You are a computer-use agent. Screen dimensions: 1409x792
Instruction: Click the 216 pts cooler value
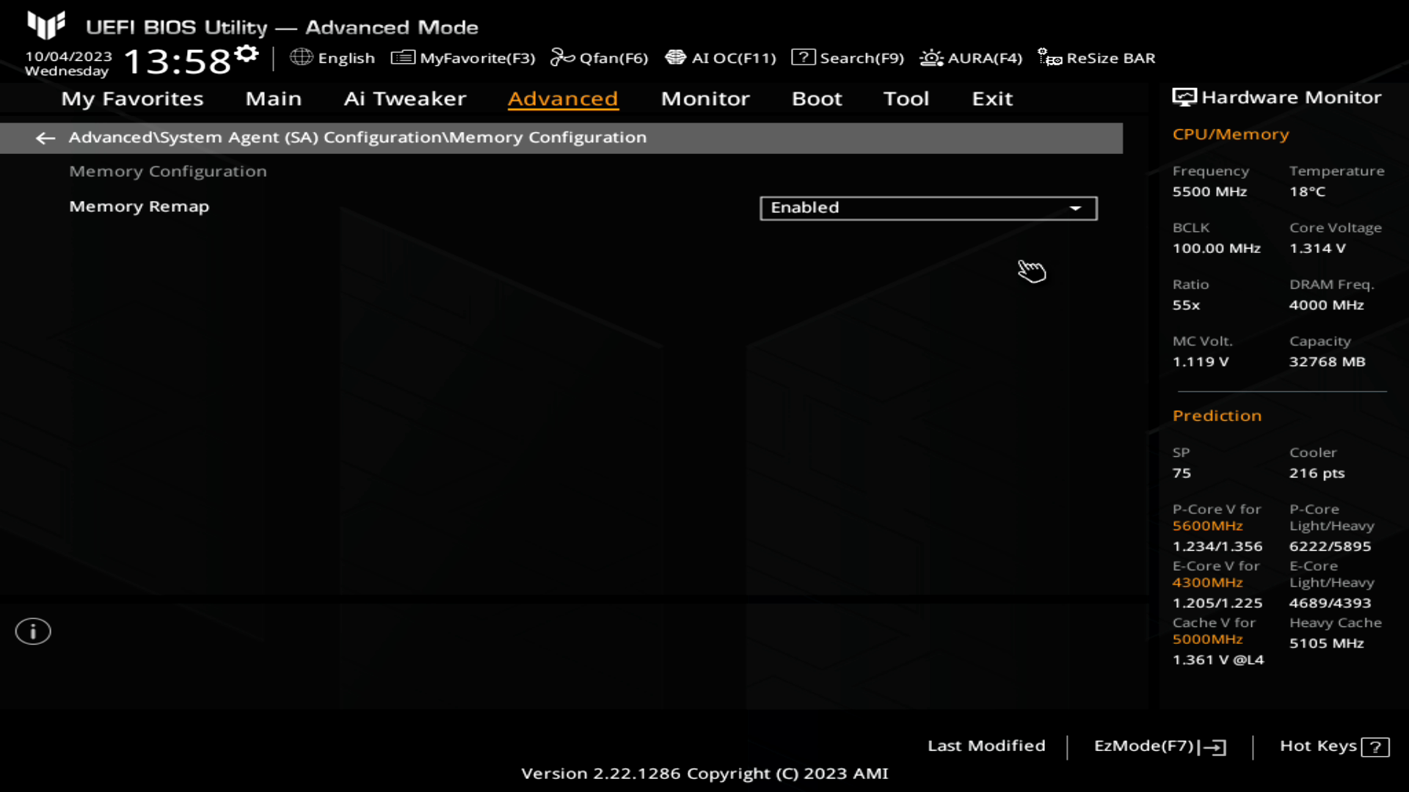pos(1317,473)
